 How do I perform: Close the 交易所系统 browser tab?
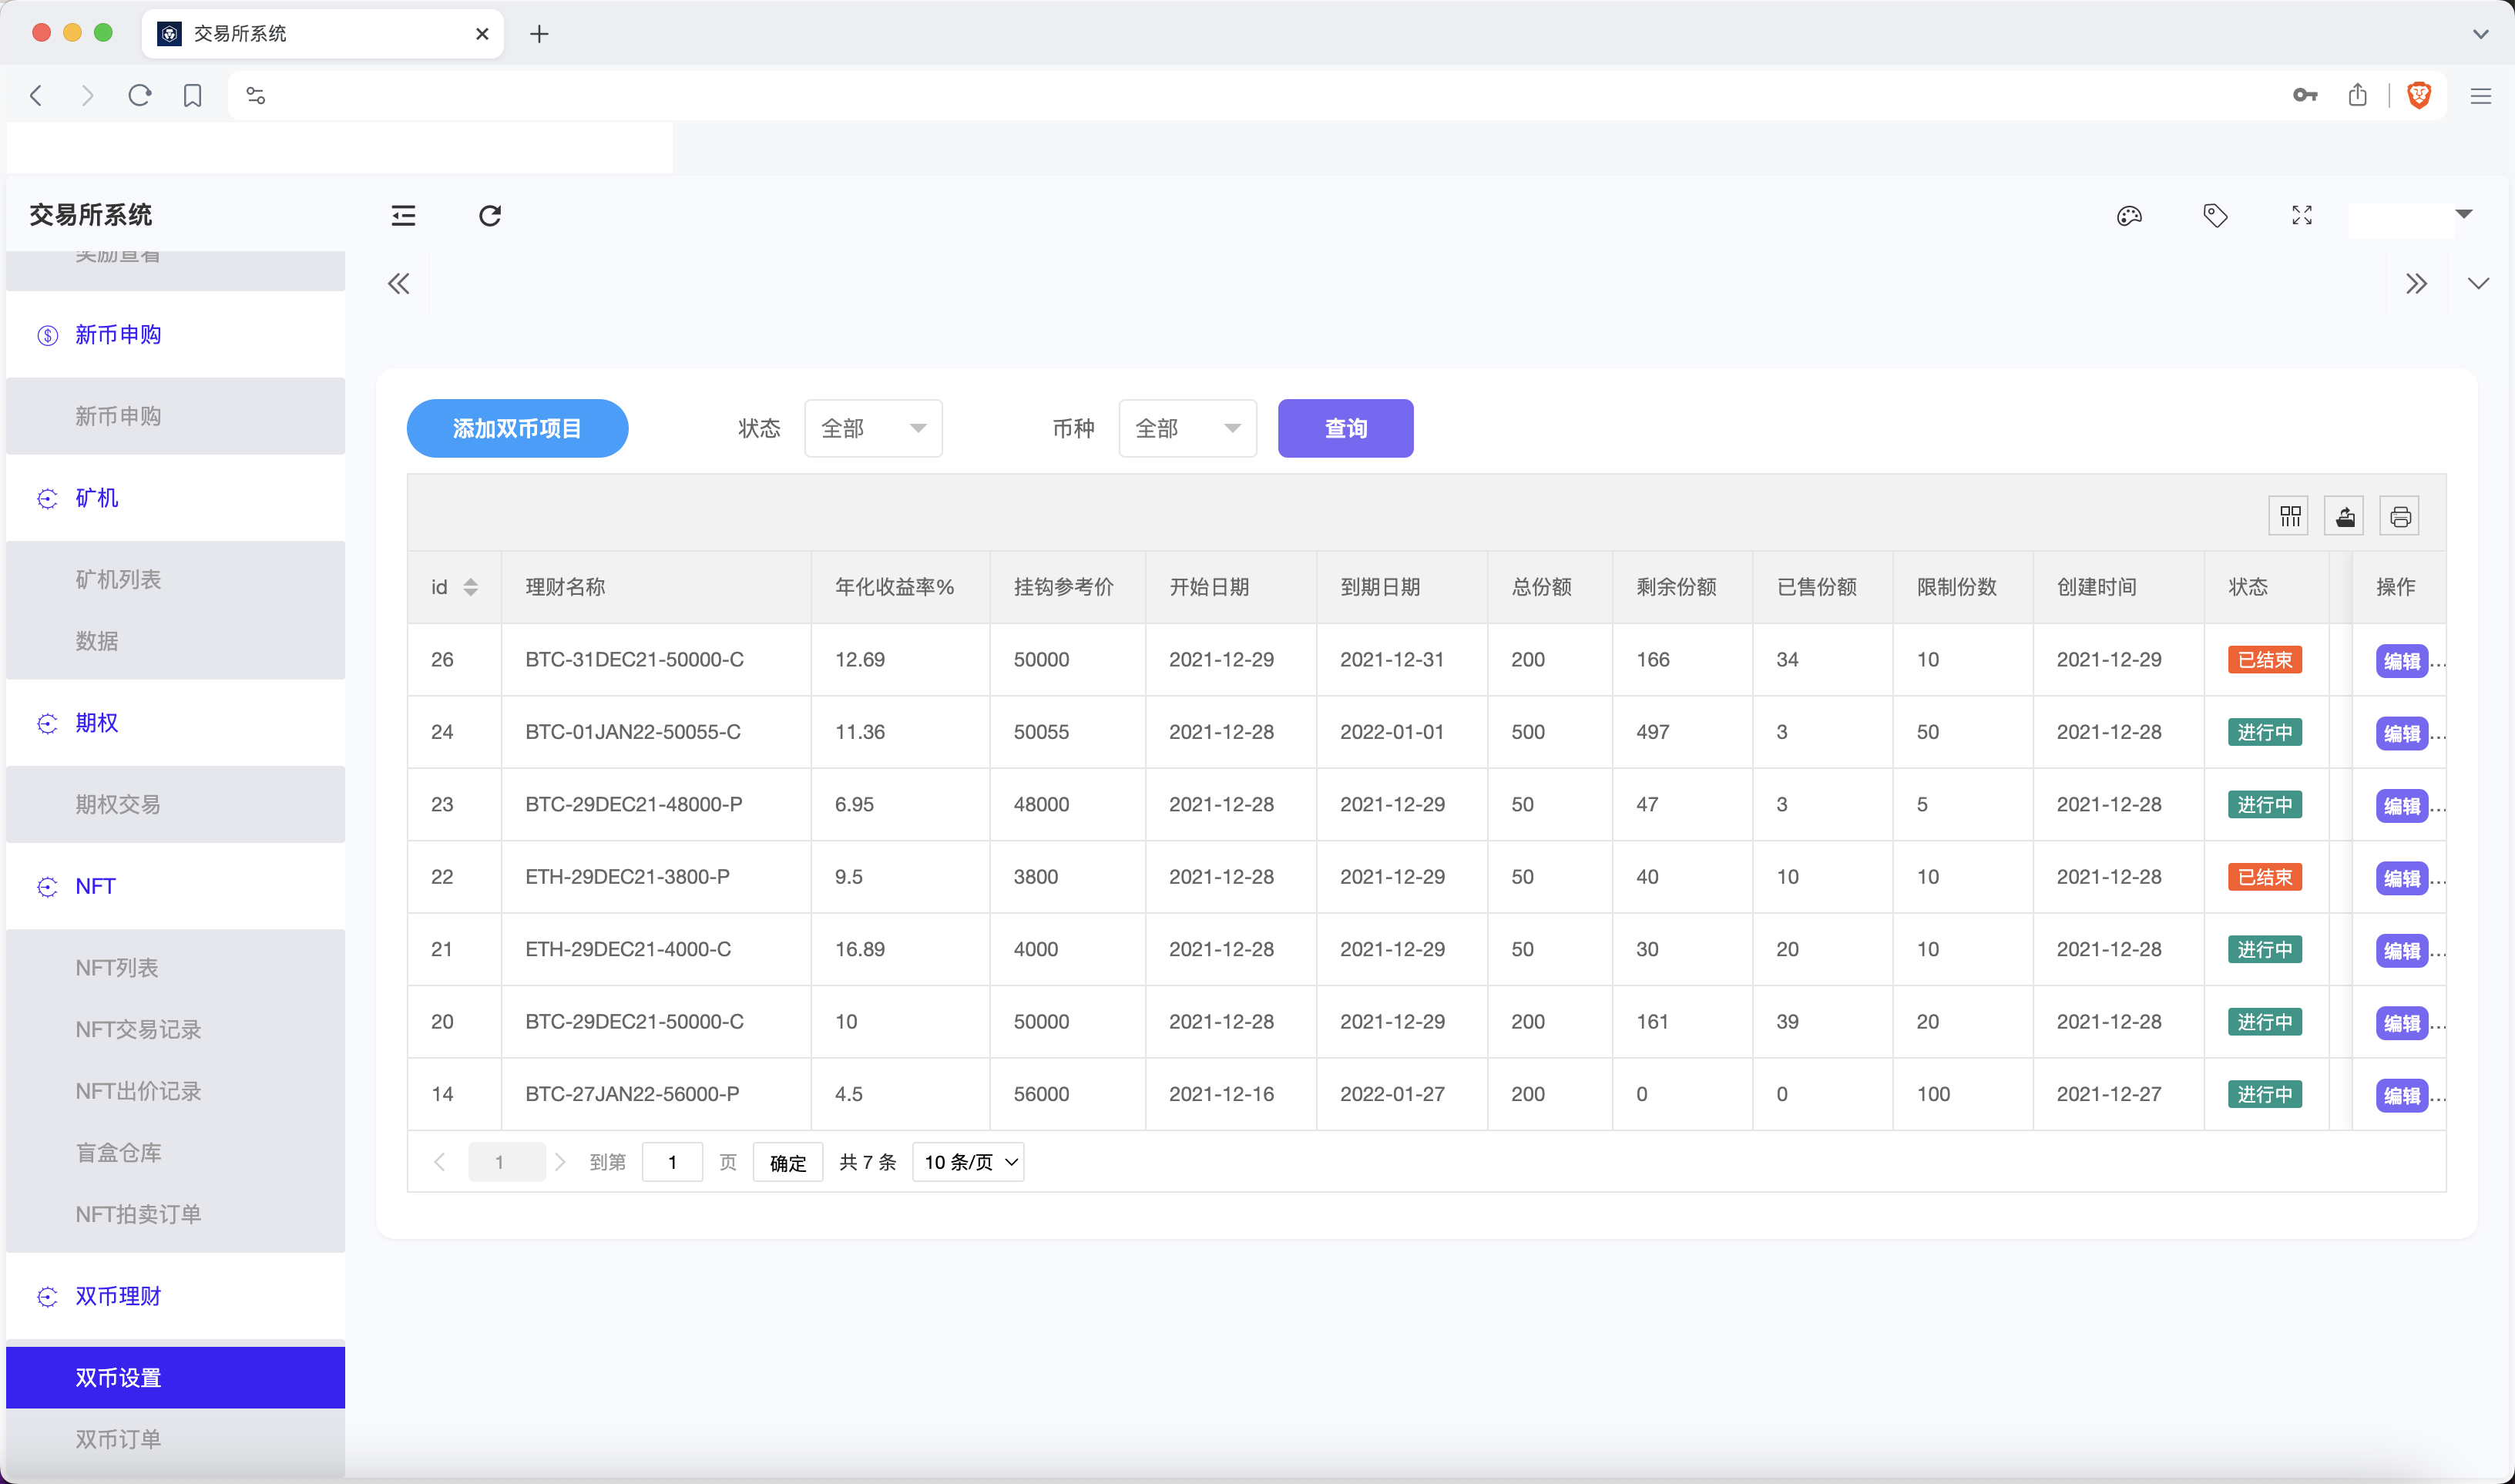[482, 34]
